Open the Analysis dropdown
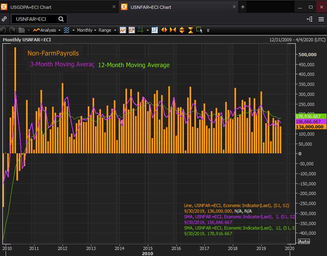The height and width of the screenshot is (256, 327). (x=47, y=30)
